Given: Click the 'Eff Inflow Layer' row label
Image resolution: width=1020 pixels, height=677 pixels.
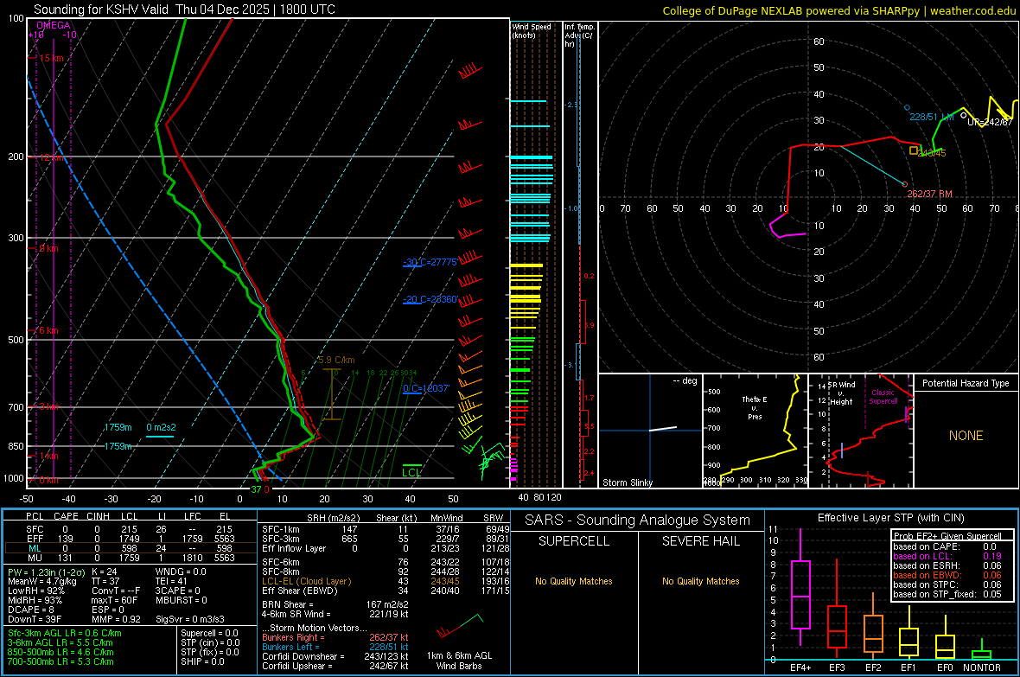Looking at the screenshot, I should click(294, 549).
